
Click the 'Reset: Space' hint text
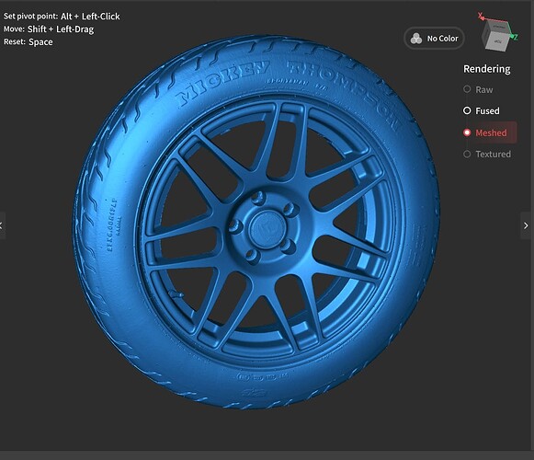click(x=28, y=42)
